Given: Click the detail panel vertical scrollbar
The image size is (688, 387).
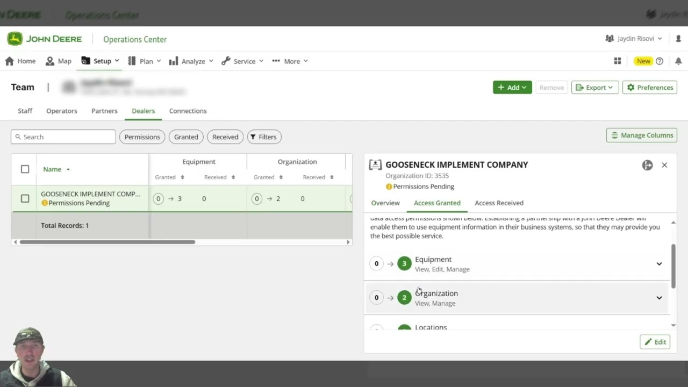Looking at the screenshot, I should pos(673,267).
